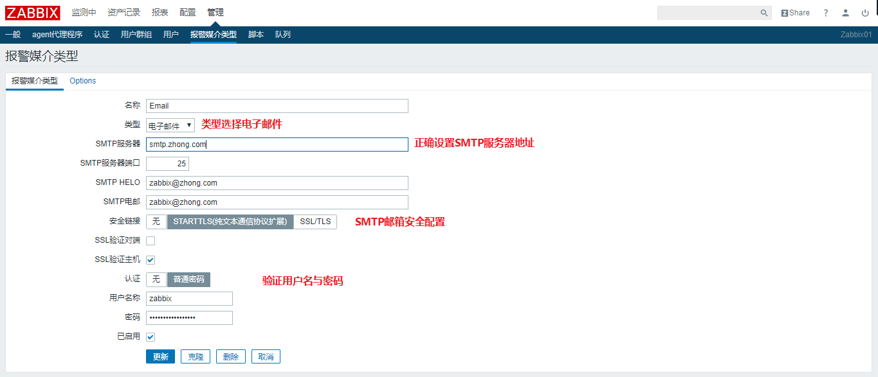The width and height of the screenshot is (878, 377).
Task: Cancel changes with 取消 button
Action: click(x=266, y=356)
